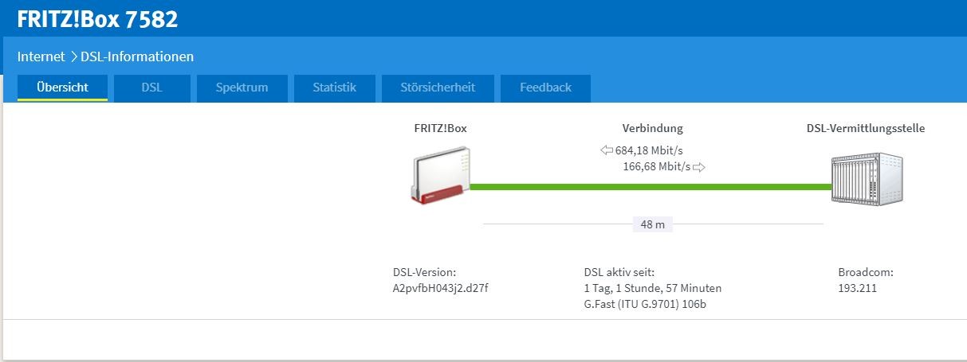
Task: Click the downstream left arrow icon
Action: [x=607, y=150]
